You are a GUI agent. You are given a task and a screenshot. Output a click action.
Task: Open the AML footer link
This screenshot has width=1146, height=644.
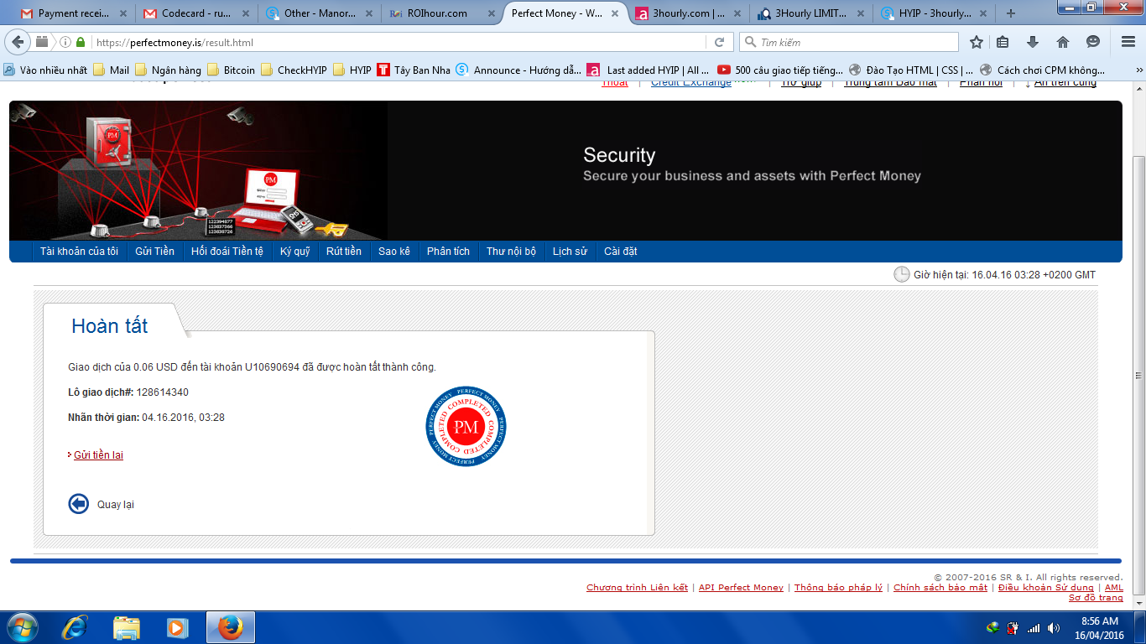click(x=1114, y=588)
